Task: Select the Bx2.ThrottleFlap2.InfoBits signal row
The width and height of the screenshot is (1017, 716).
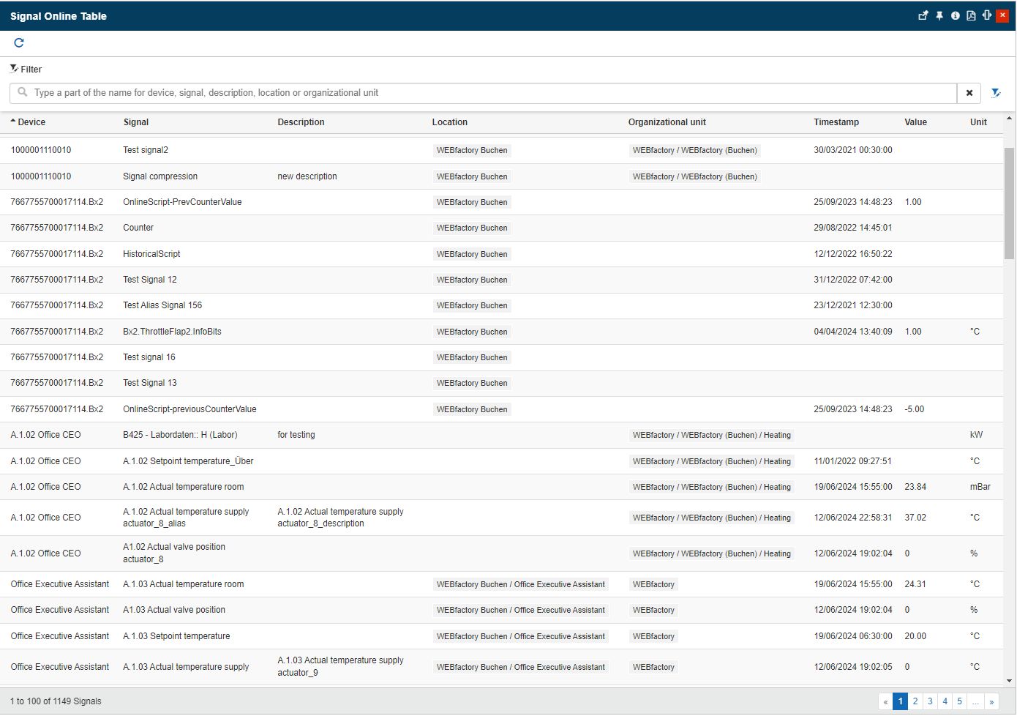Action: [x=172, y=332]
